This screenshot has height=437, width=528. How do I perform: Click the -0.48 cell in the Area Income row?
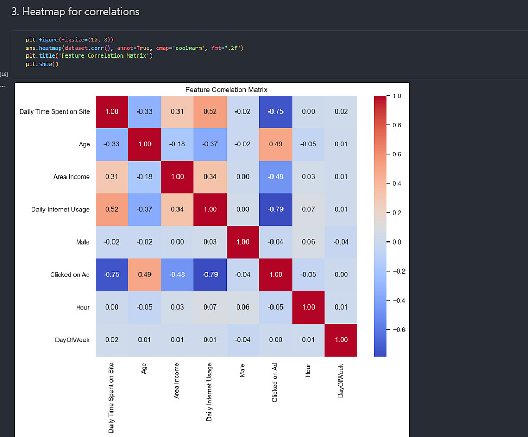pyautogui.click(x=276, y=176)
